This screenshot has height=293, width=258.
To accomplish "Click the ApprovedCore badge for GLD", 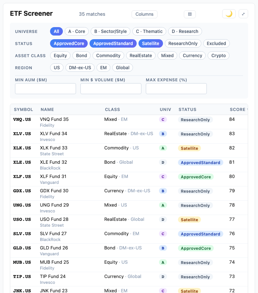I will coord(196,248).
